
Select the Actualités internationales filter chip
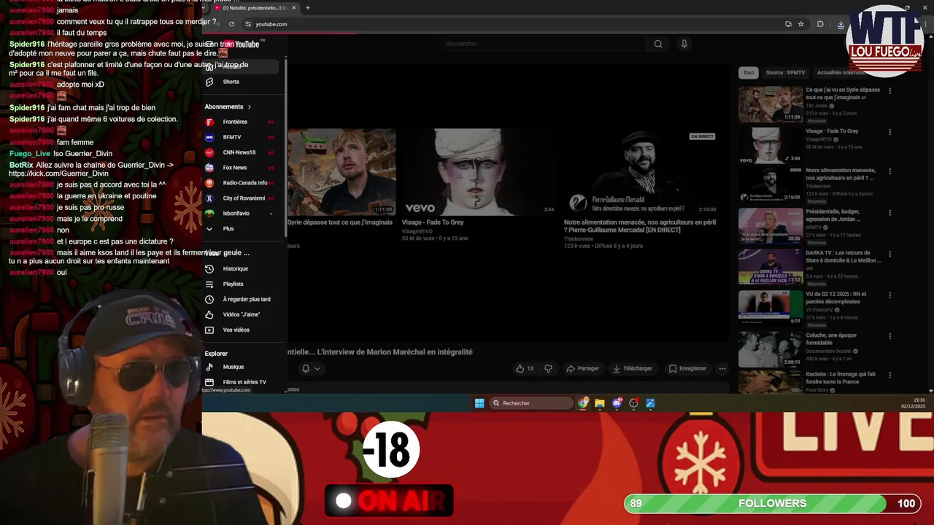841,72
